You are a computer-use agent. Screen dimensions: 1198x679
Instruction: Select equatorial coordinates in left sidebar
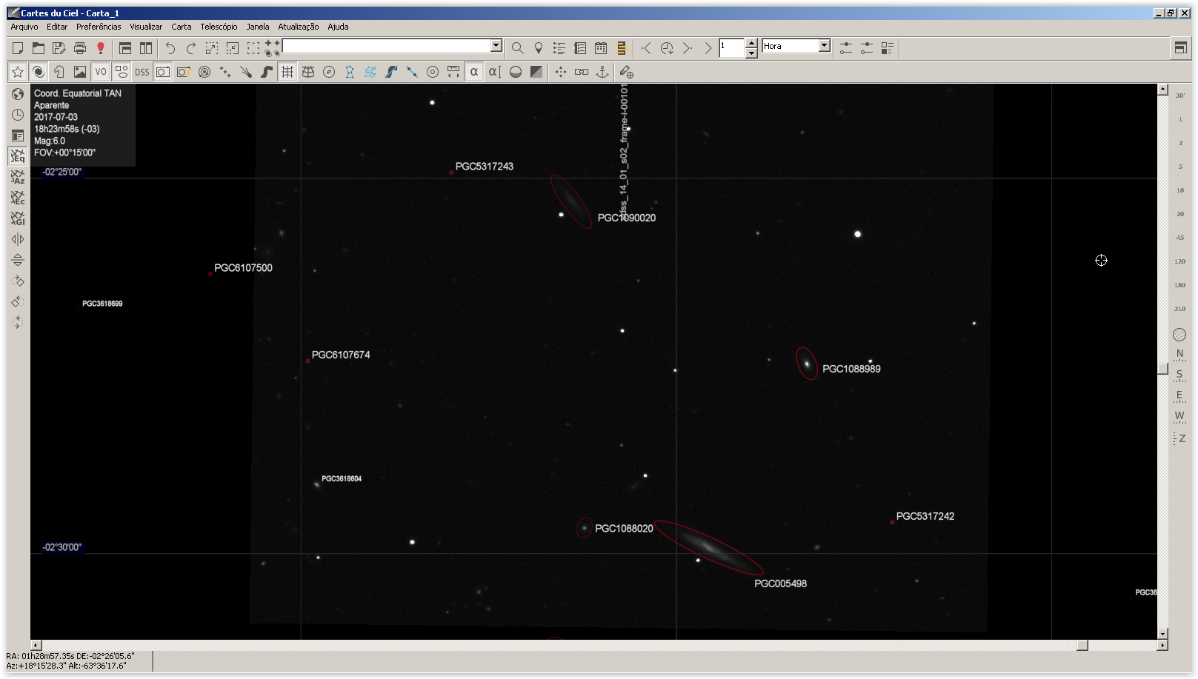(x=18, y=156)
